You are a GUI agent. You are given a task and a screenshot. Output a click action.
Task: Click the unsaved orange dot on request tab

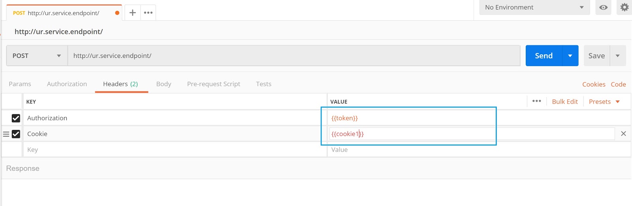tap(117, 13)
